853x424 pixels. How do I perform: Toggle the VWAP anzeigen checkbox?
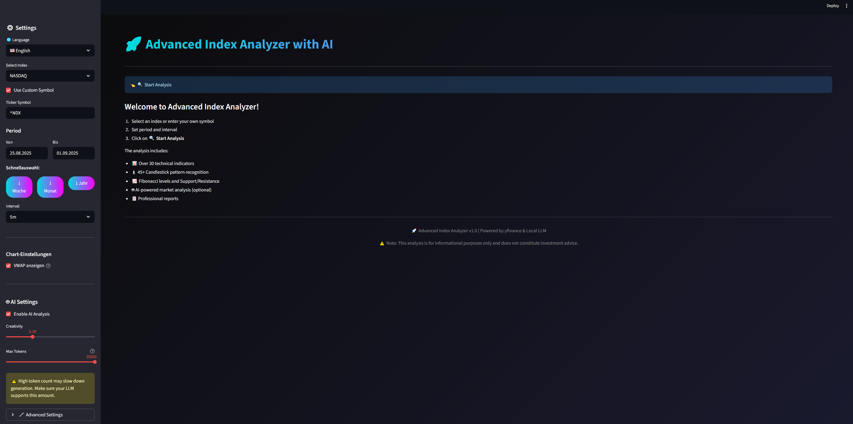coord(8,266)
